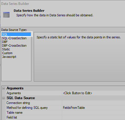125x120 pixels.
Task: Click the Data Series Builder table icon
Action: (6, 15)
